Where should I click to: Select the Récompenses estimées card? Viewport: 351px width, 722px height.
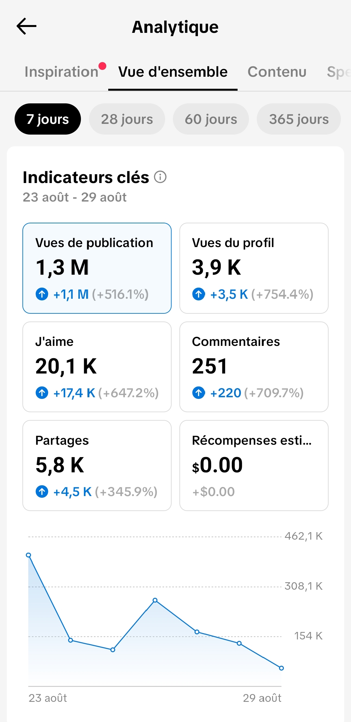[x=254, y=466]
